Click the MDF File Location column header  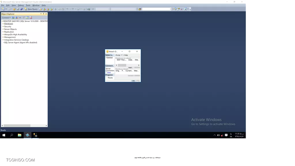click(122, 60)
